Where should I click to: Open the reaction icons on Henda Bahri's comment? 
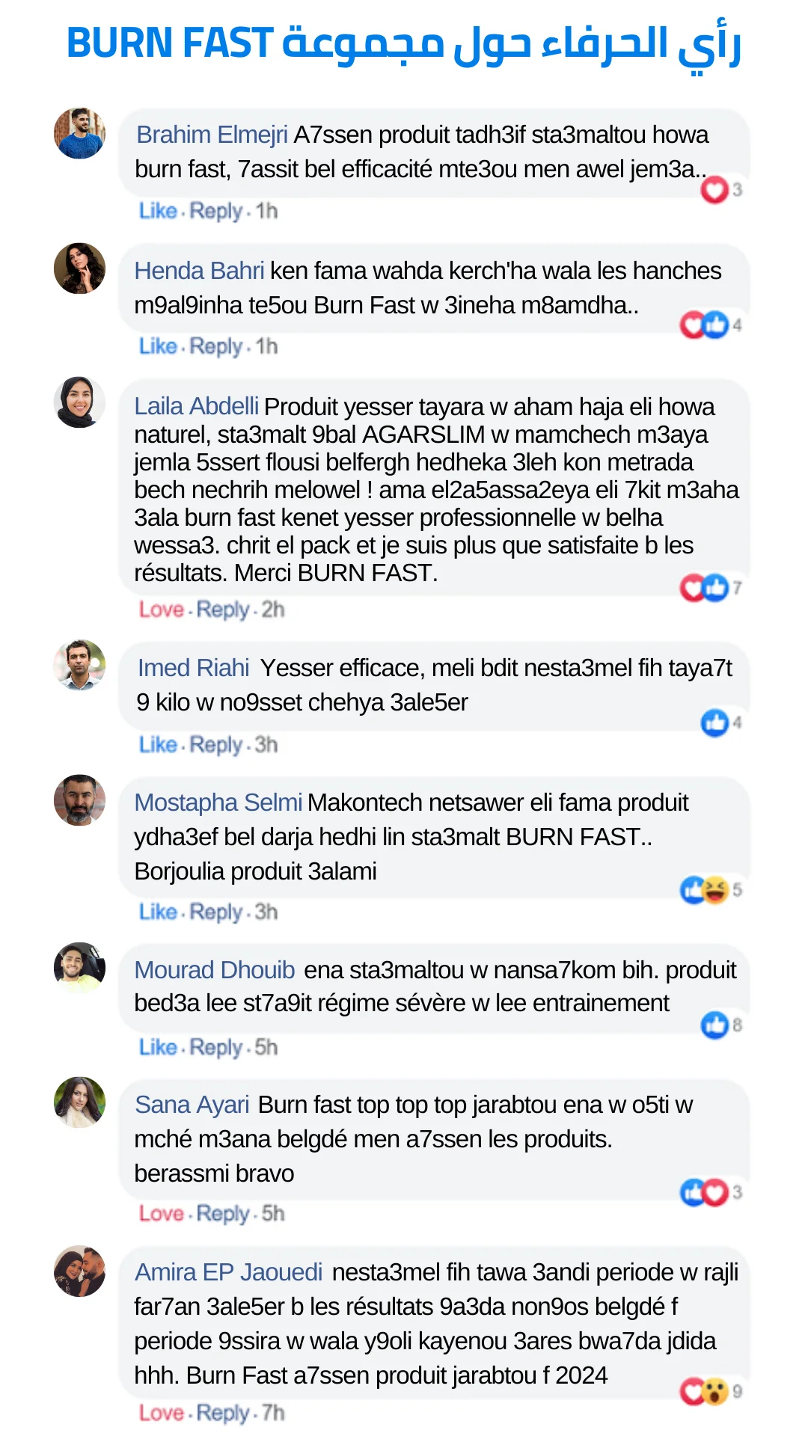[704, 325]
